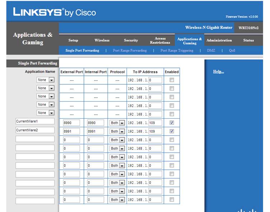Click the CurrentWare2 application name field

(x=35, y=130)
